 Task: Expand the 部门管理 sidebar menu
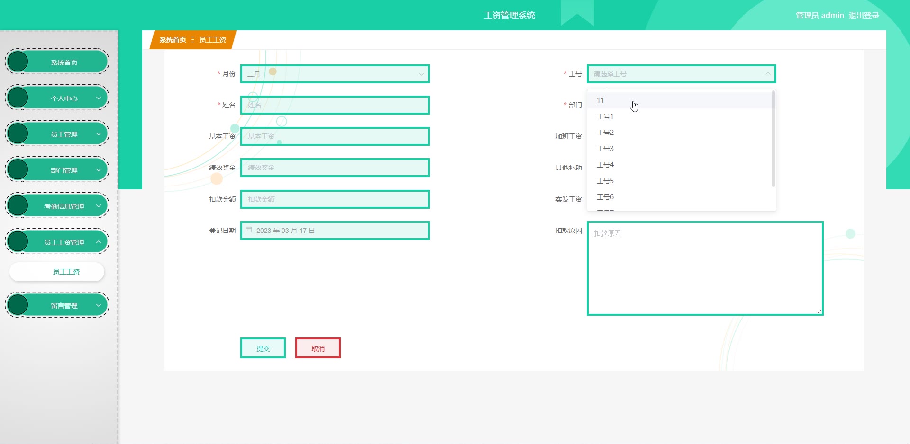point(57,170)
